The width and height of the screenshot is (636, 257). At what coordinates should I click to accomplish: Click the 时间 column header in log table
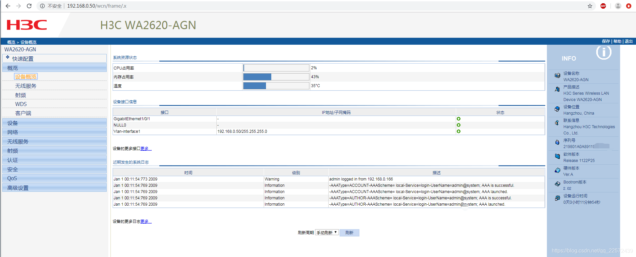[x=188, y=173]
